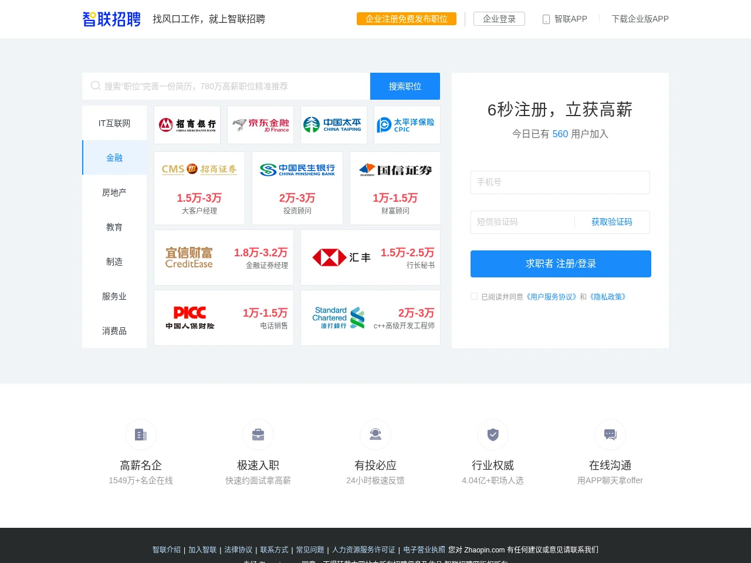
Task: Open 宜信财富 金融证券经理 job card
Action: click(x=224, y=257)
